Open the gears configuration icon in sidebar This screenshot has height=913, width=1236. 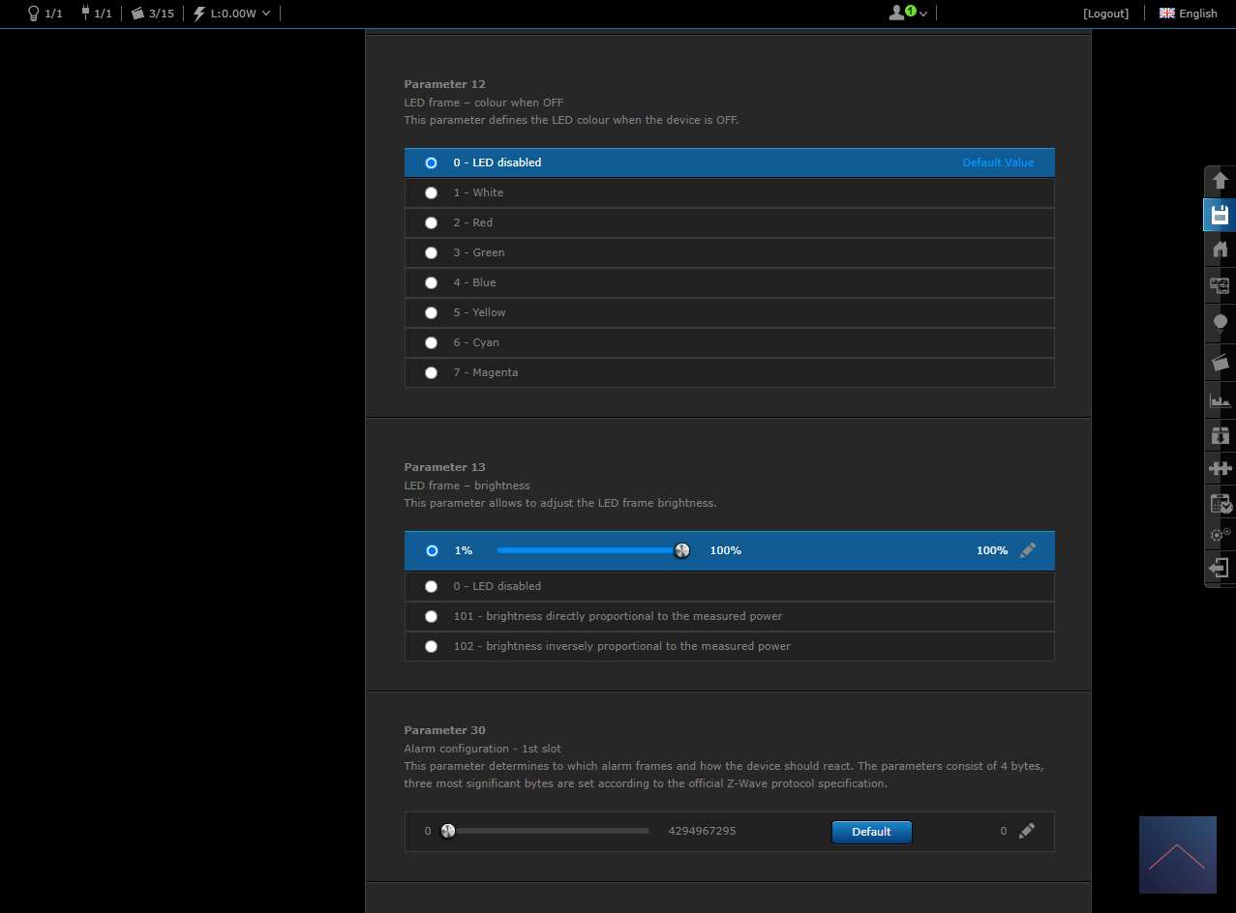coord(1220,534)
